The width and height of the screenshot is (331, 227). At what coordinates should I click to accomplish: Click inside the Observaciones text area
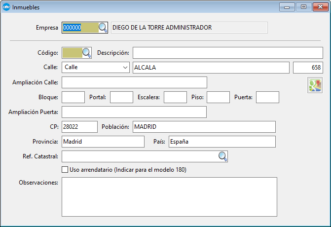point(169,196)
